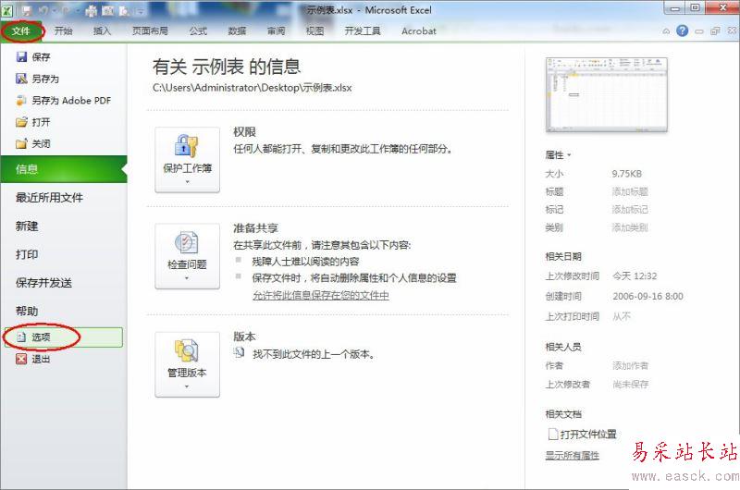Click the 显示所有属性 link
The height and width of the screenshot is (490, 740).
[x=573, y=455]
